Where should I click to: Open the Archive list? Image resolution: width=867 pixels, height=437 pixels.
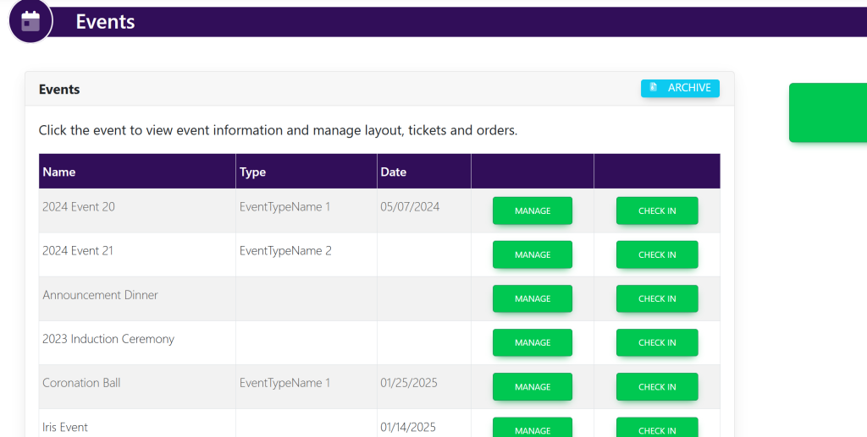tap(680, 88)
